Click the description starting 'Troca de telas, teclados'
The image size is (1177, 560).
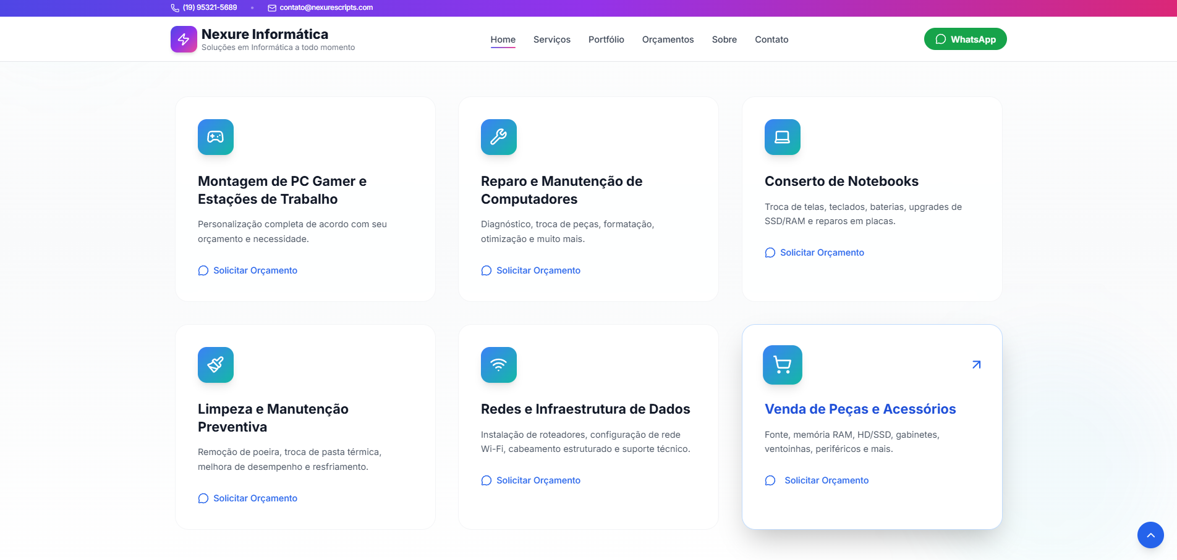pos(863,214)
